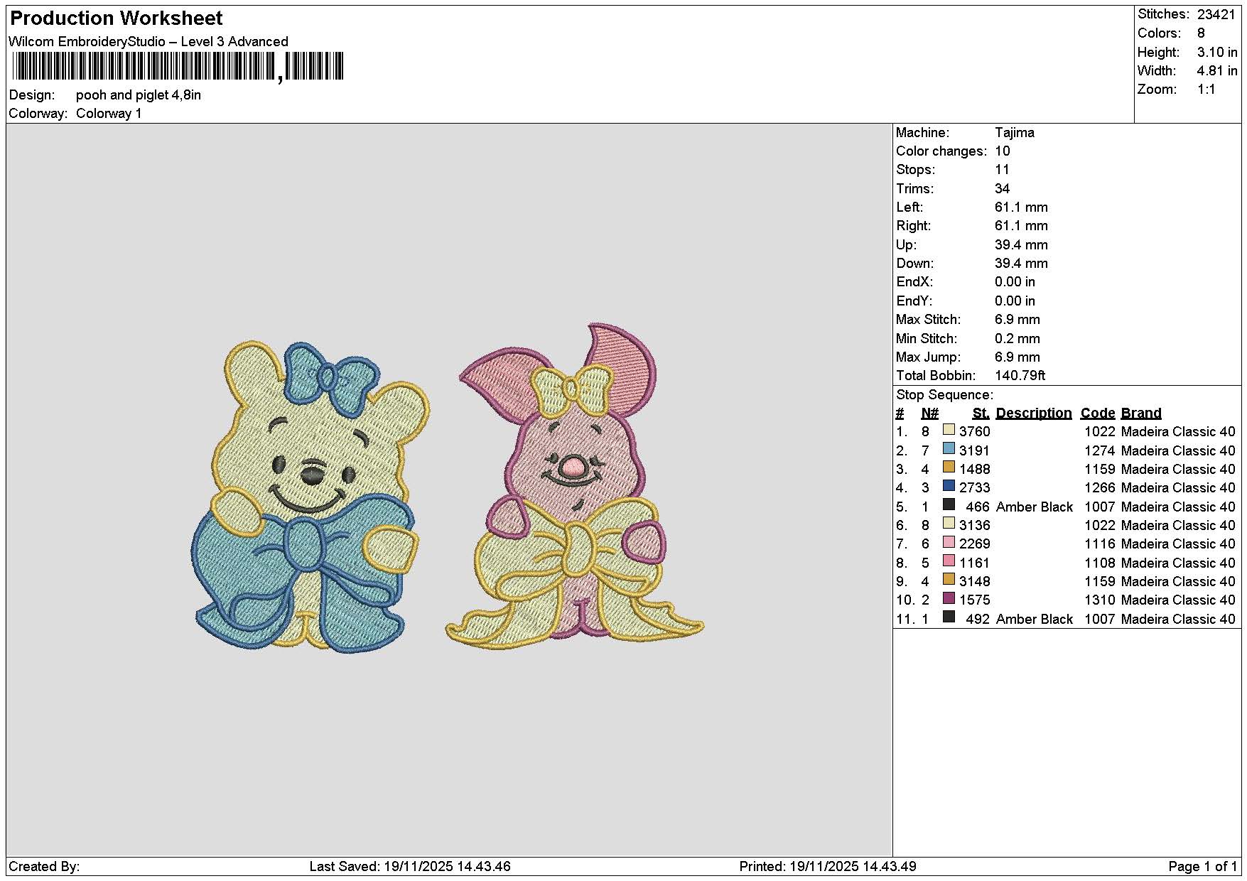Click the design name 'pooh and piglet 4,8in'
Image resolution: width=1247 pixels, height=881 pixels.
click(139, 94)
